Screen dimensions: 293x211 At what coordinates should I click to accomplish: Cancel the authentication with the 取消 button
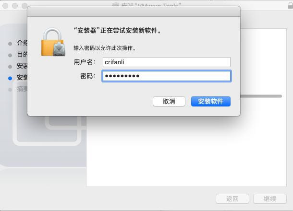(169, 101)
